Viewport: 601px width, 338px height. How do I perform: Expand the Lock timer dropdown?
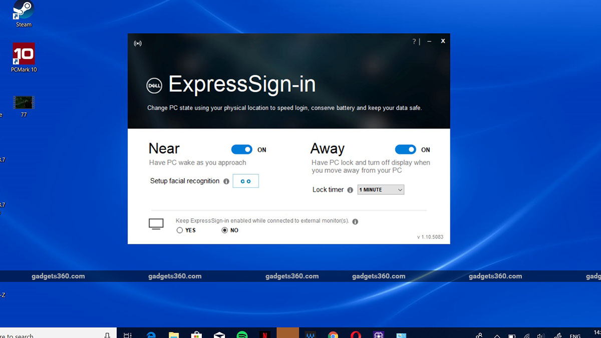pos(381,190)
